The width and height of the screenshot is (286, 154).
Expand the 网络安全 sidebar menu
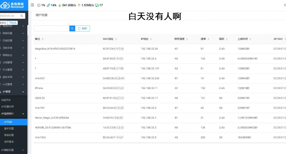click(x=13, y=55)
